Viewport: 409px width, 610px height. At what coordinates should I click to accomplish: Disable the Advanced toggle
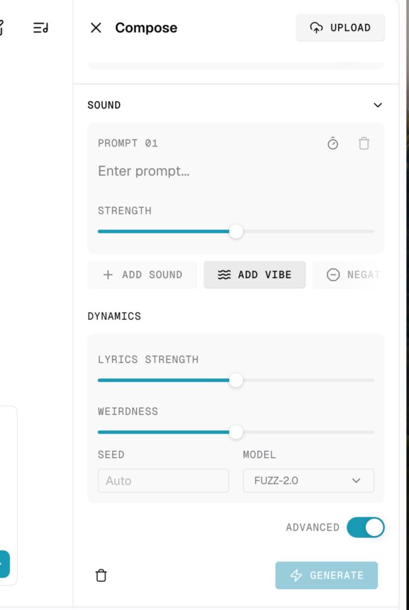coord(365,527)
